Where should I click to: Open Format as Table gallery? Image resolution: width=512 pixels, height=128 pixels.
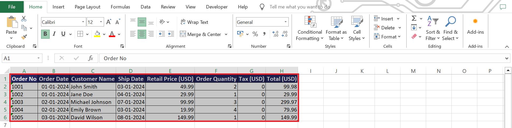[336, 28]
